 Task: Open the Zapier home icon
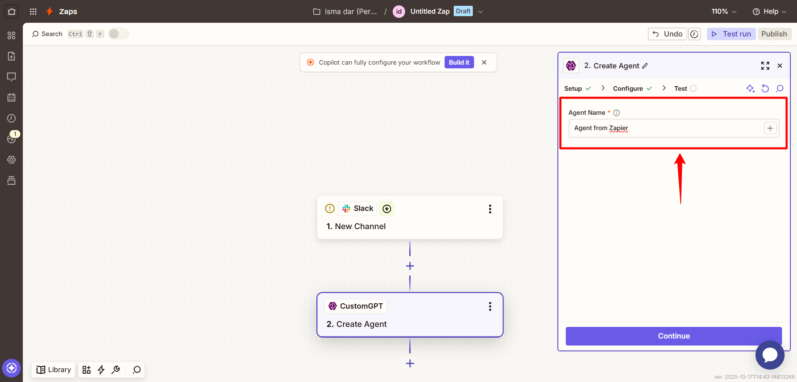[12, 11]
